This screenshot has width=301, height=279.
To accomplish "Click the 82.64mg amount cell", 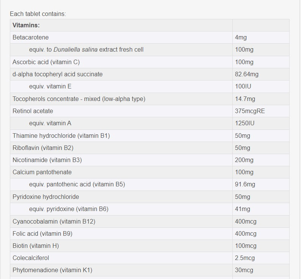I will point(247,74).
